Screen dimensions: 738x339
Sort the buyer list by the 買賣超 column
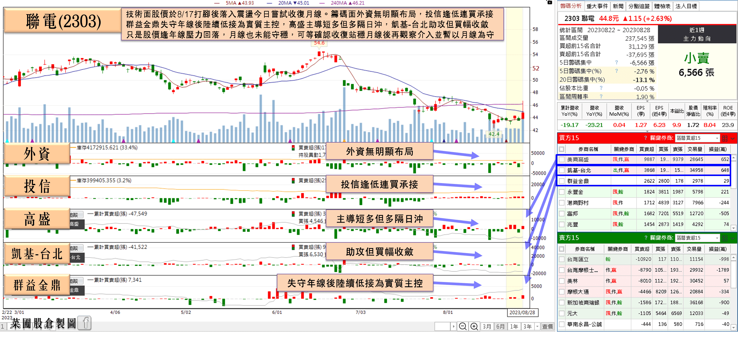647,149
